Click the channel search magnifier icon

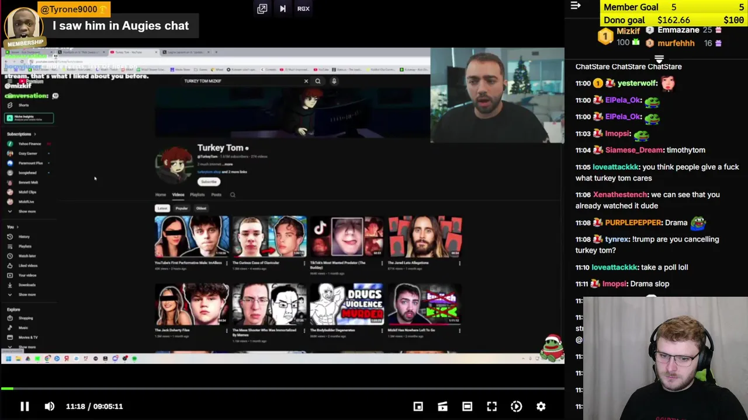click(x=233, y=195)
